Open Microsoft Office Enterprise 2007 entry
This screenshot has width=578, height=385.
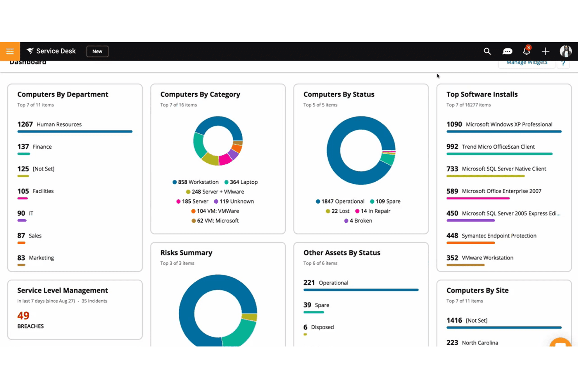504,194
